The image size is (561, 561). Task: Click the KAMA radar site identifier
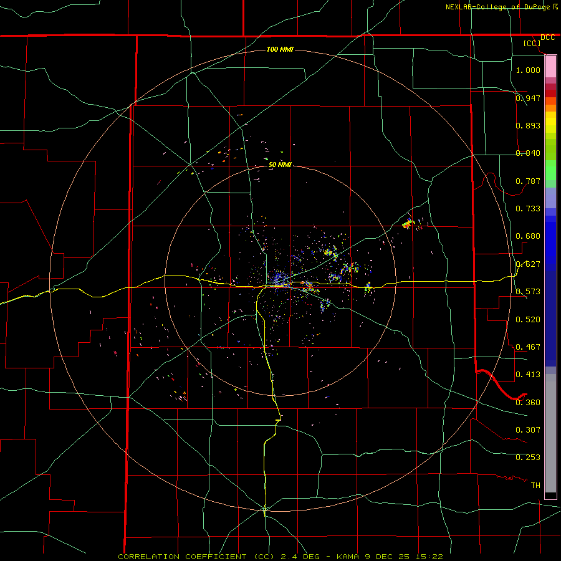(x=348, y=557)
